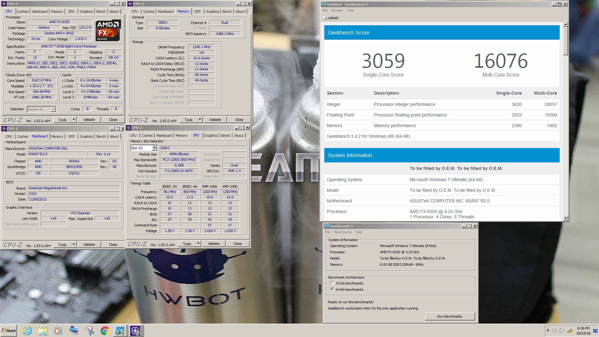This screenshot has width=599, height=337.
Task: Open Help menu in small Geekbench window
Action: tap(359, 232)
